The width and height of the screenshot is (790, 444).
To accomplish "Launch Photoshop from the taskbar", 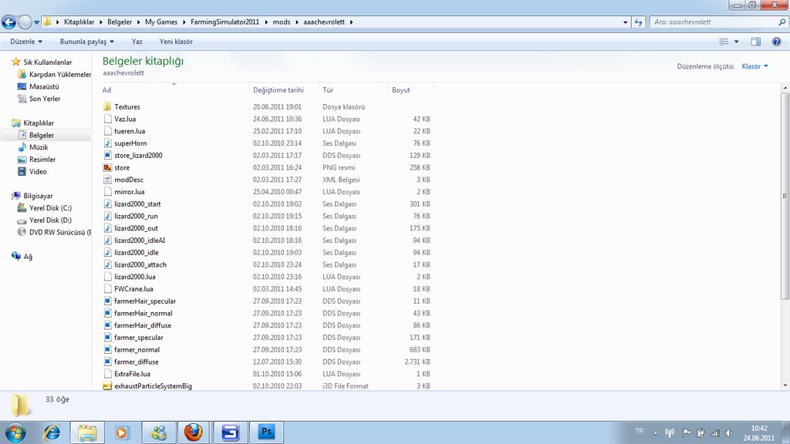I will pyautogui.click(x=266, y=432).
